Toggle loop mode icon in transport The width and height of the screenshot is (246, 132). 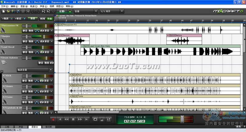point(95,119)
